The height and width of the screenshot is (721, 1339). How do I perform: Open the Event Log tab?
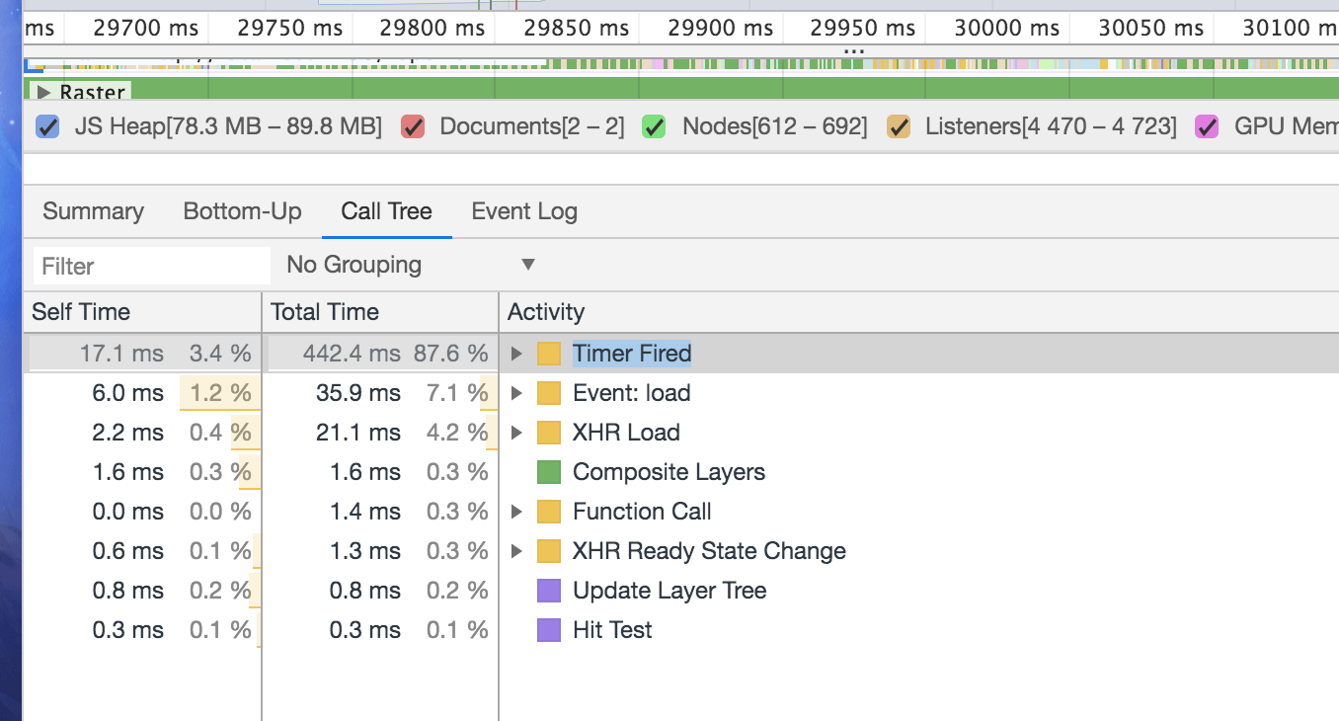524,211
